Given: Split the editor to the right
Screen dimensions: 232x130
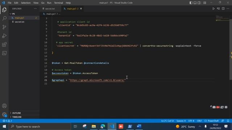Looking at the screenshot, I should [x=223, y=9].
